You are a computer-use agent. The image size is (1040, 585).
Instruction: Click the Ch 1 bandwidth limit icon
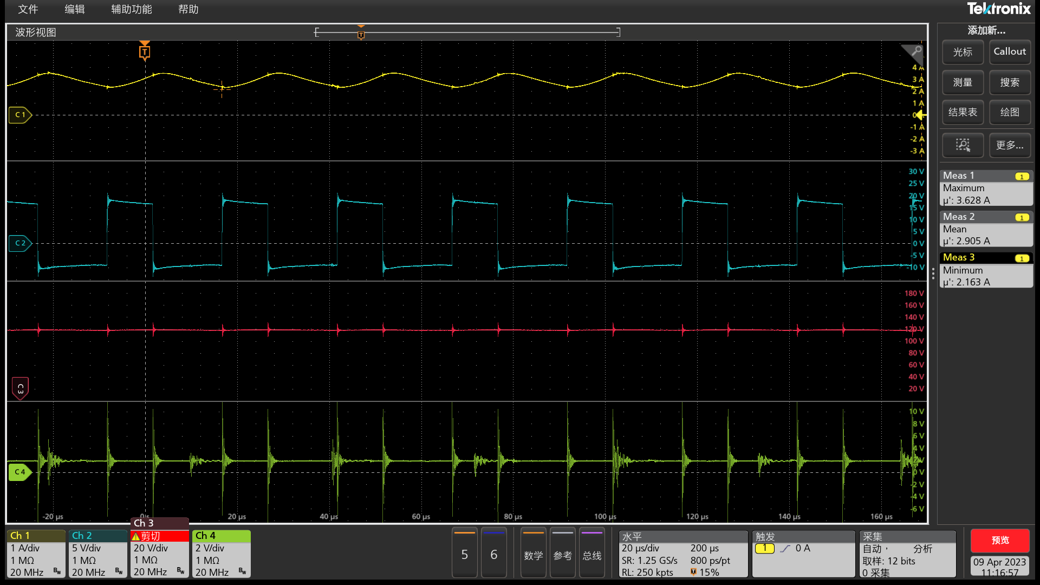(57, 571)
